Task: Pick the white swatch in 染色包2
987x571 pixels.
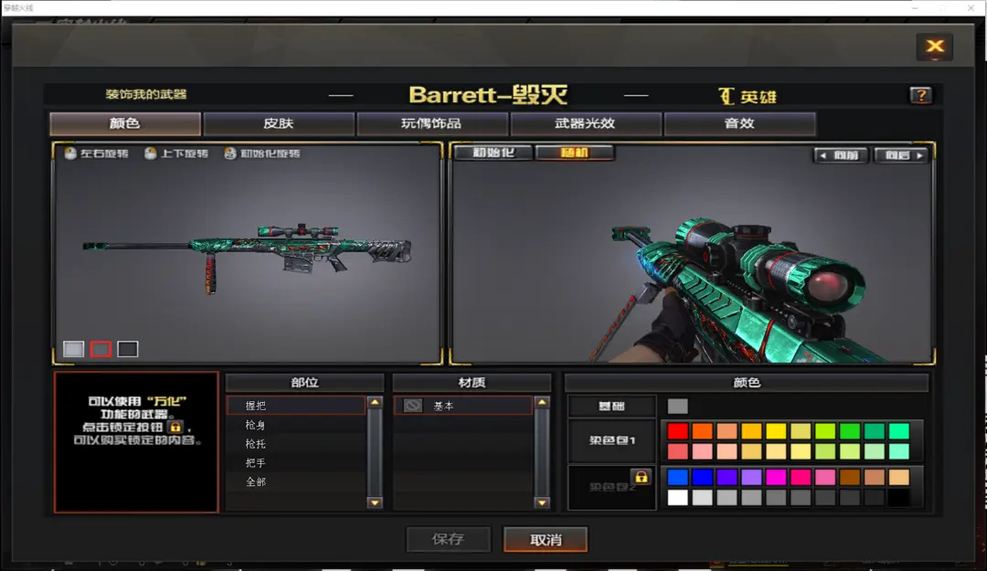Action: point(678,497)
